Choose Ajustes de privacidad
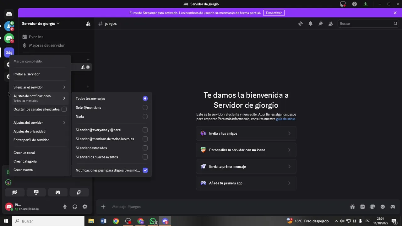 pos(40,132)
